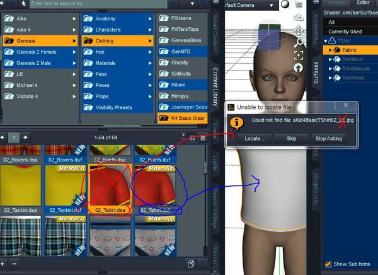Select the Genesis 2 Female folder

[x=40, y=52]
